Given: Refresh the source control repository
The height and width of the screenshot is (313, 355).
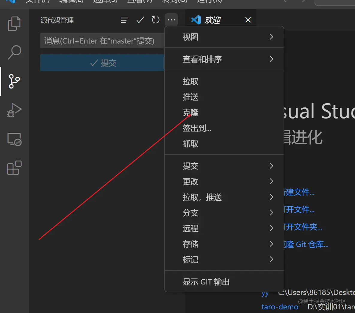Looking at the screenshot, I should pyautogui.click(x=155, y=20).
